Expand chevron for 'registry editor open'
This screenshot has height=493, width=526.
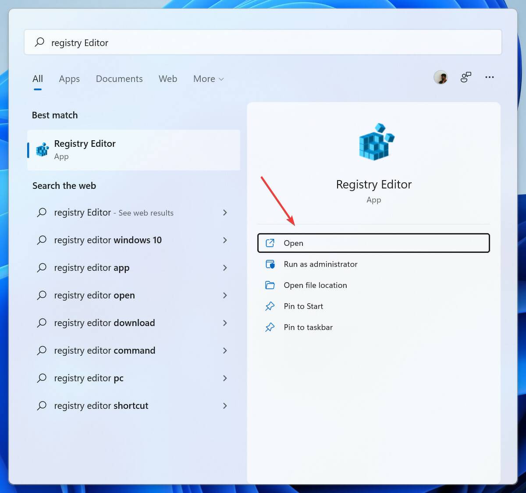click(x=225, y=295)
